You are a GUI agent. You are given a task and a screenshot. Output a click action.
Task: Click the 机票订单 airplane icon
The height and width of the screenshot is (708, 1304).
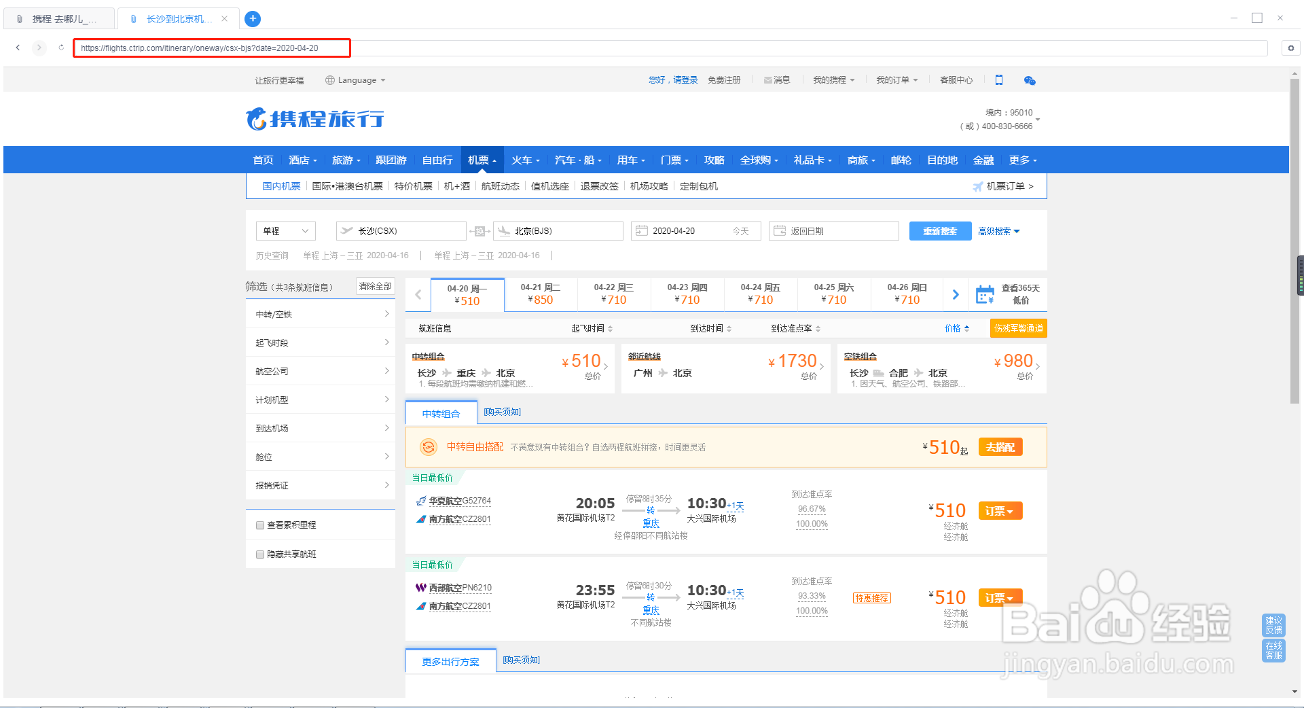(977, 186)
